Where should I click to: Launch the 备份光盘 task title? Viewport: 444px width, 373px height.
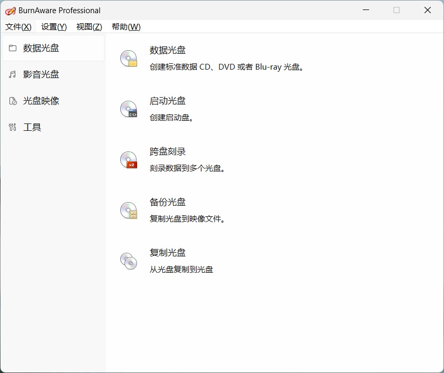pyautogui.click(x=168, y=202)
